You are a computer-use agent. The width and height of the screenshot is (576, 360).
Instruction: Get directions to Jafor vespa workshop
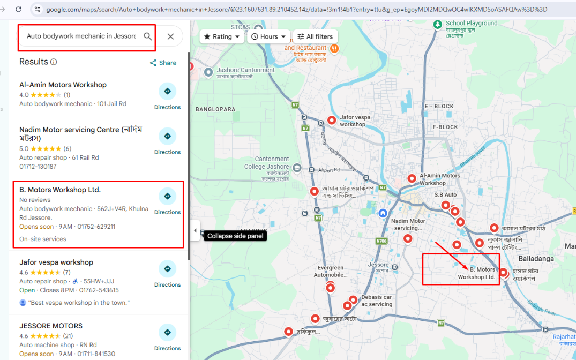(167, 269)
